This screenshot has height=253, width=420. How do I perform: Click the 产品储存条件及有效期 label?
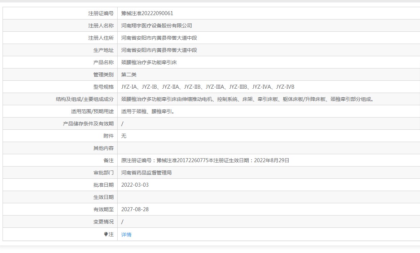[x=88, y=124]
